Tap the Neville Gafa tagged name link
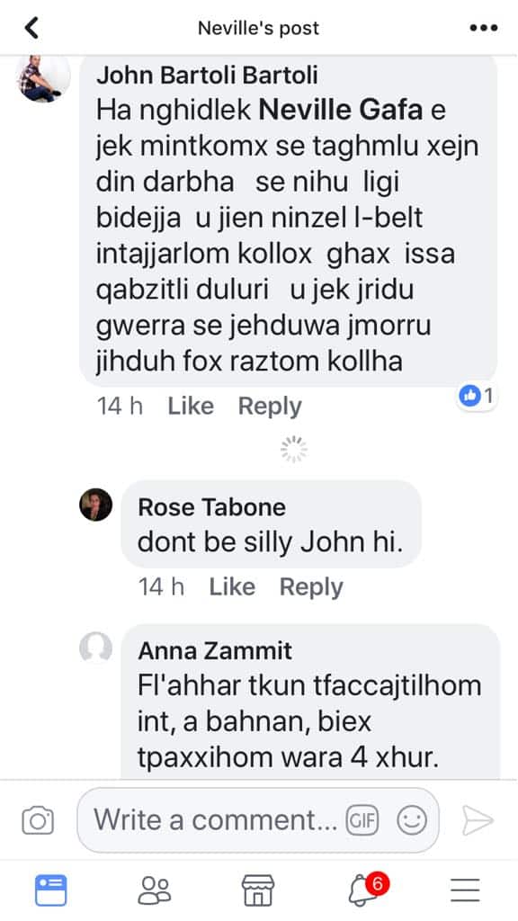The width and height of the screenshot is (518, 921). tap(341, 110)
